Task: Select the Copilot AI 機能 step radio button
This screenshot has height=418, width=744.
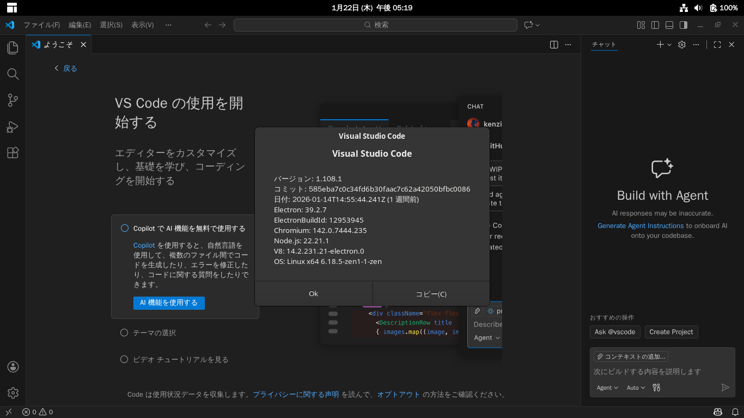Action: pos(125,229)
